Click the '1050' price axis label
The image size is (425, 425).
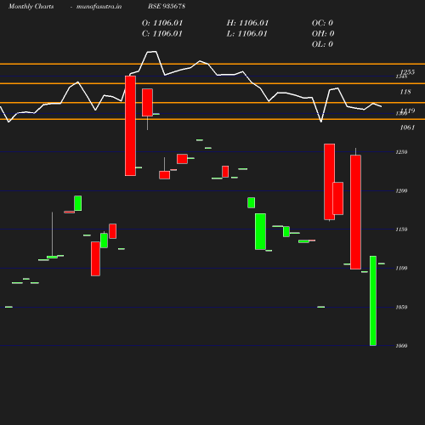[x=401, y=307]
